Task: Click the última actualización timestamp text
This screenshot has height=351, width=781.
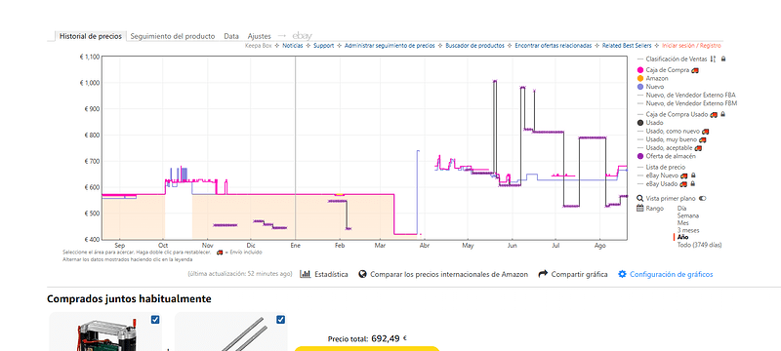Action: (x=240, y=274)
